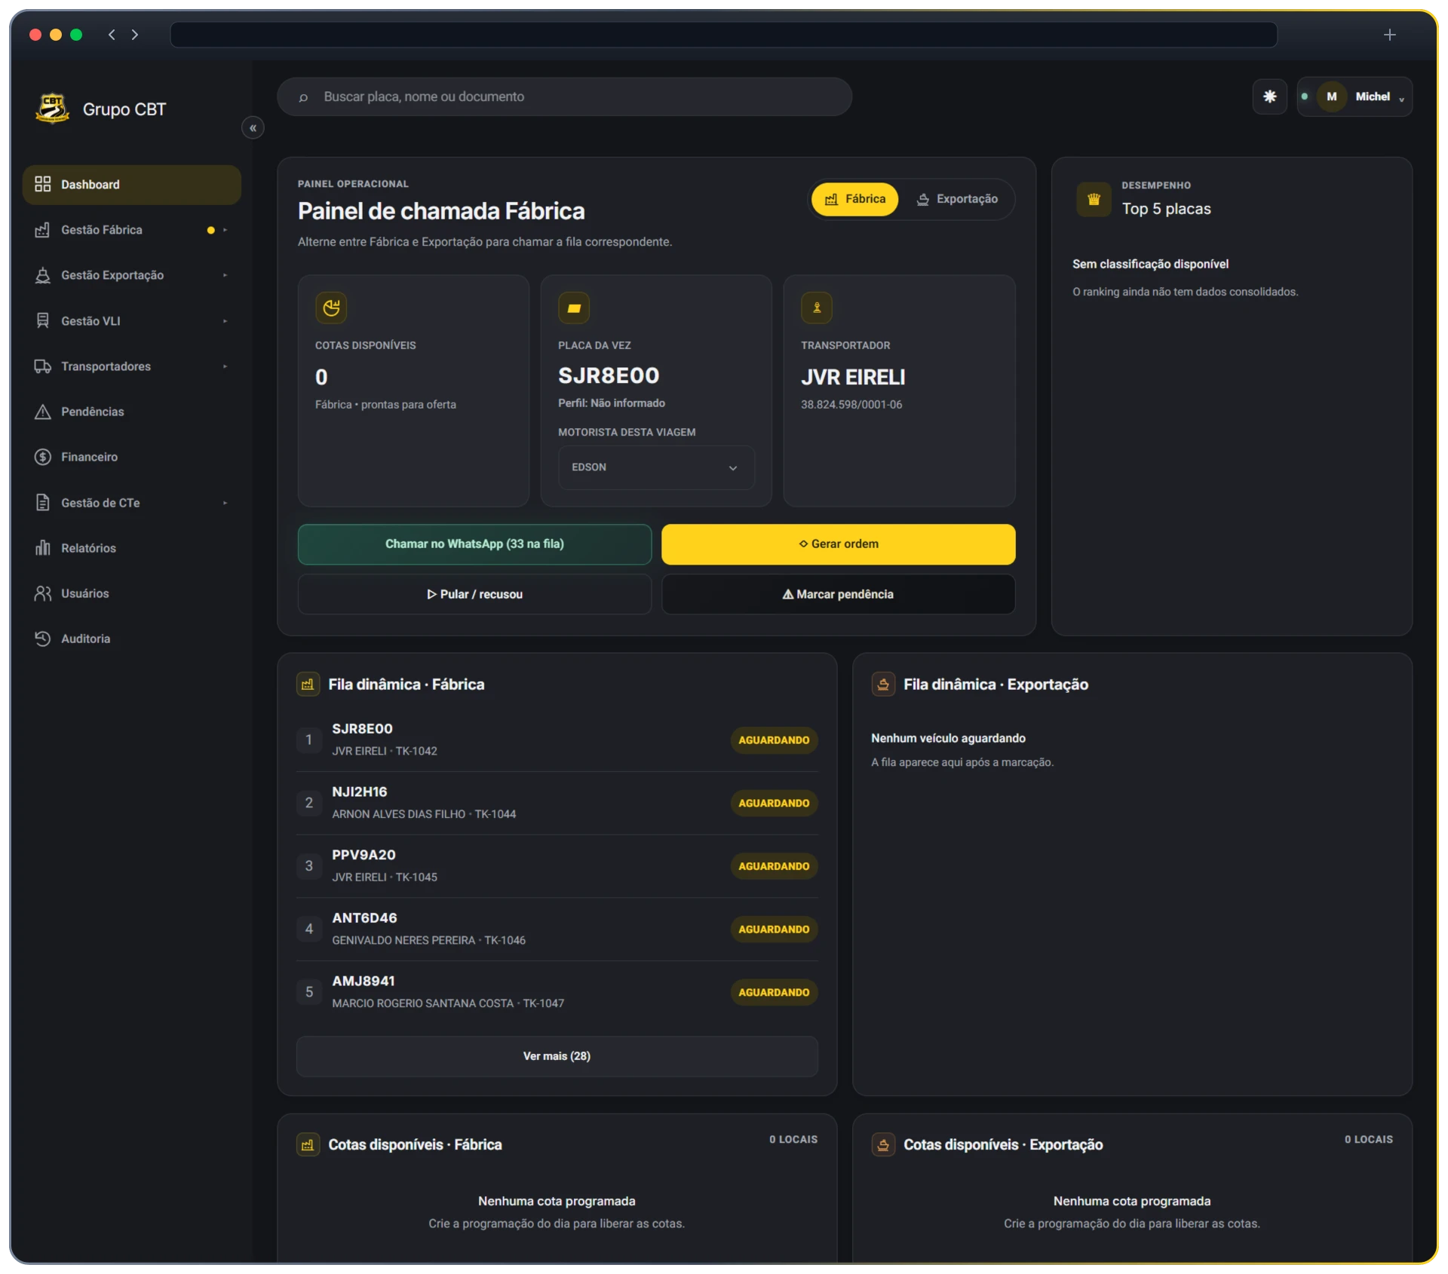
Task: Expand the Gestão Exportação submenu arrow
Action: coord(225,275)
